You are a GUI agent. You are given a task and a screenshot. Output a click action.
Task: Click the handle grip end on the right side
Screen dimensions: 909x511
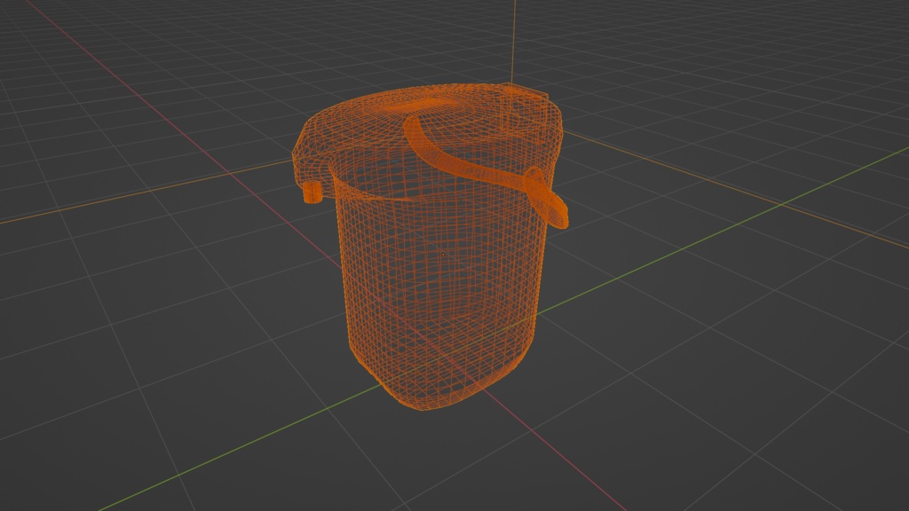546,197
